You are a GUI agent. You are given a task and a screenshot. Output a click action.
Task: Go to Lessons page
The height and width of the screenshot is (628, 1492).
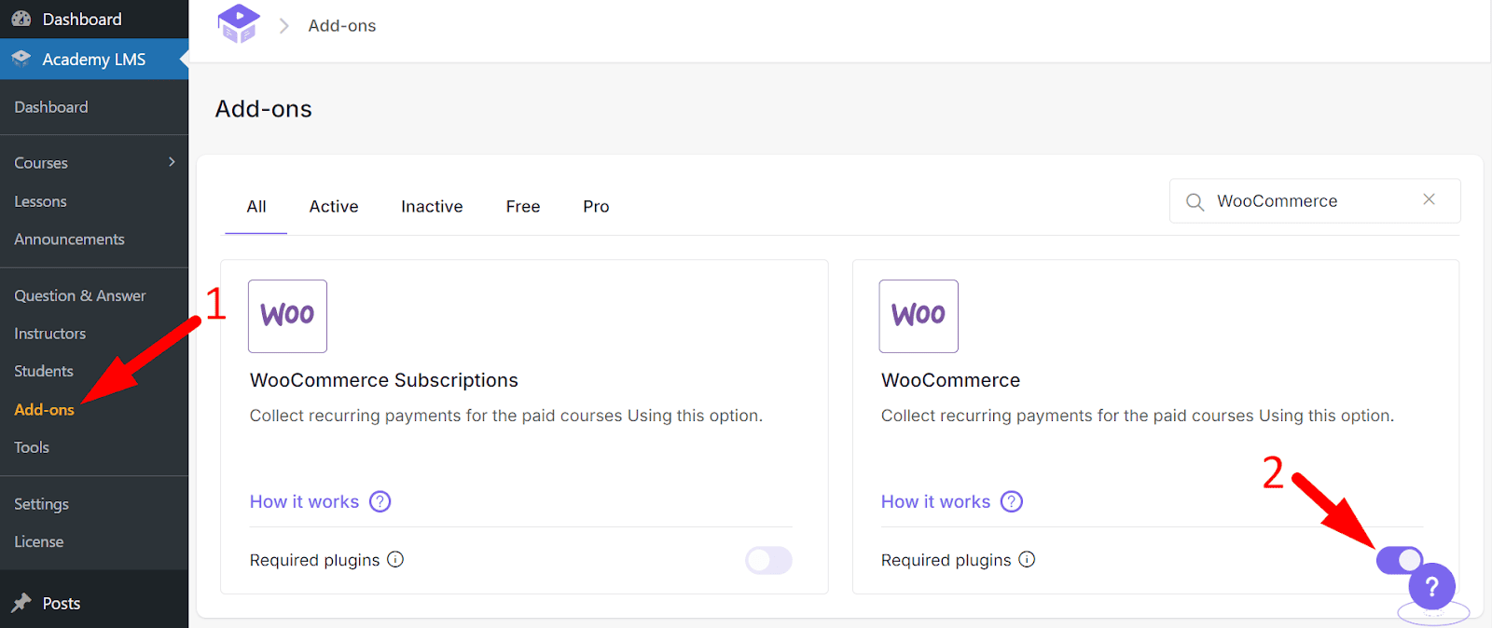point(40,201)
